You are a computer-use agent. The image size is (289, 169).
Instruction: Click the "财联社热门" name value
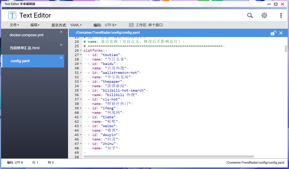pyautogui.click(x=118, y=104)
